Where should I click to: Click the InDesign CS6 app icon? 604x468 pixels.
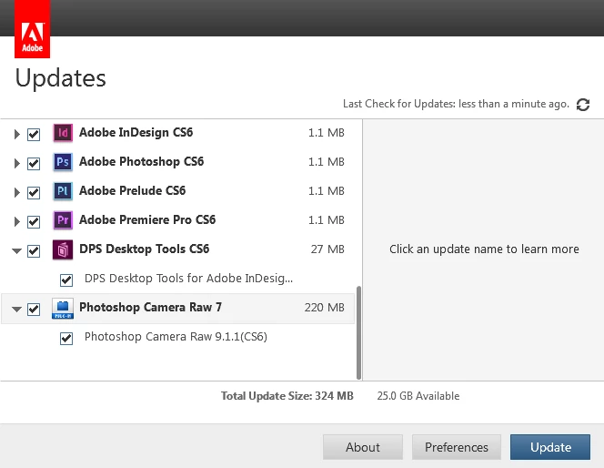[x=63, y=133]
